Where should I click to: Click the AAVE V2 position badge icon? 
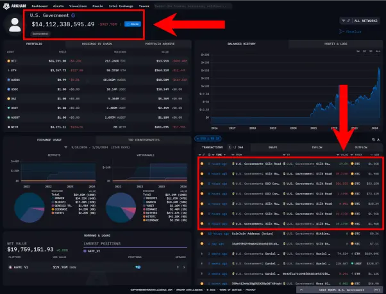[x=138, y=267]
